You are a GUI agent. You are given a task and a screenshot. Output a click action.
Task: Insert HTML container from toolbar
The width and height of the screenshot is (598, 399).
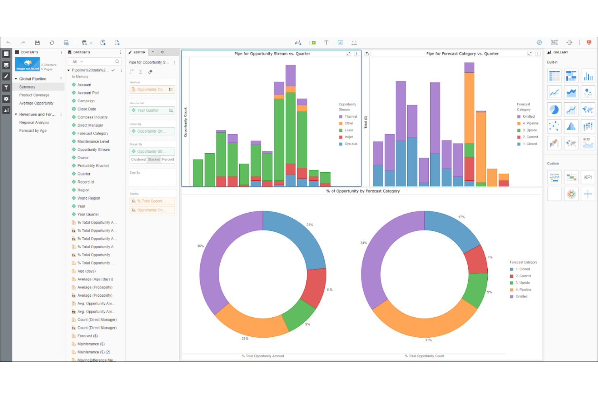pyautogui.click(x=354, y=42)
